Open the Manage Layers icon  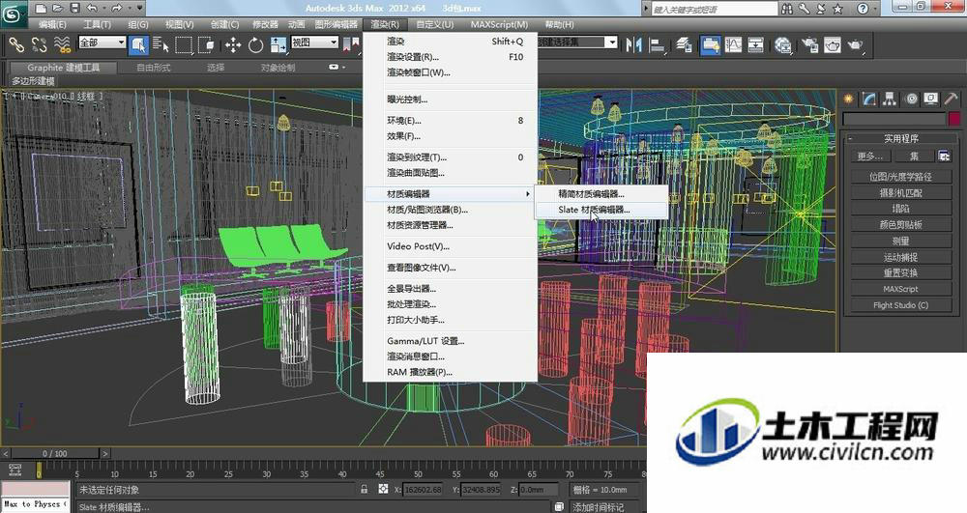(x=684, y=44)
